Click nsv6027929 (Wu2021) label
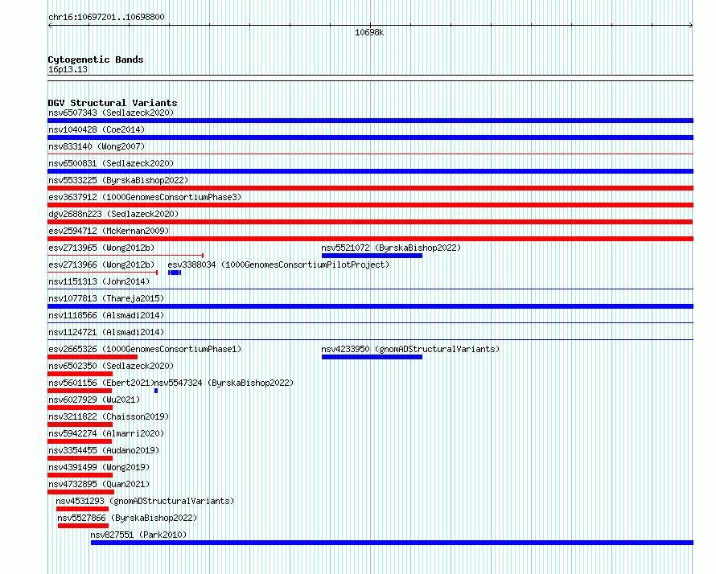Image resolution: width=716 pixels, height=574 pixels. [94, 400]
